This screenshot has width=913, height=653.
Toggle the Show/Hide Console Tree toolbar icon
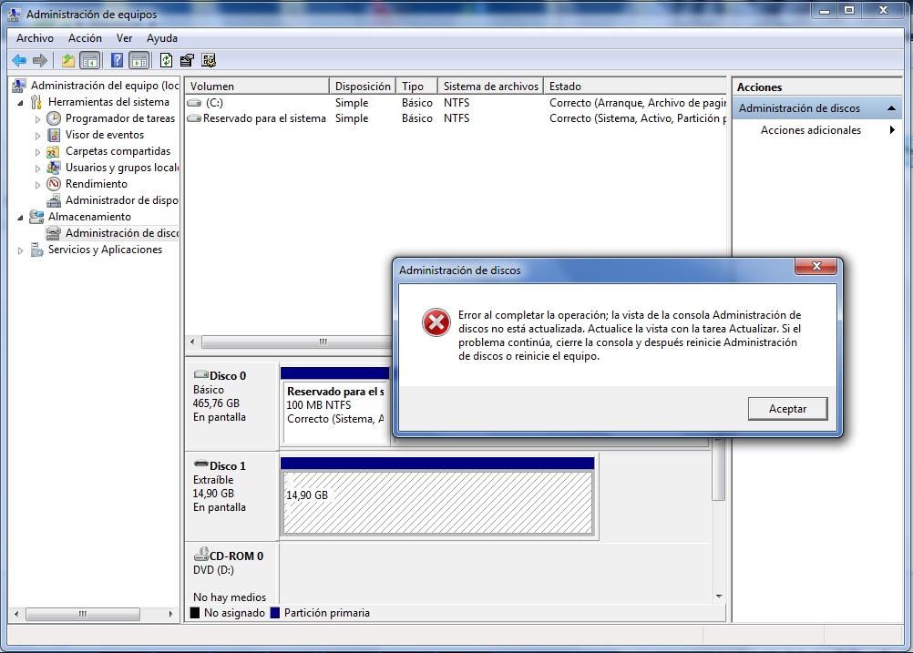(89, 60)
